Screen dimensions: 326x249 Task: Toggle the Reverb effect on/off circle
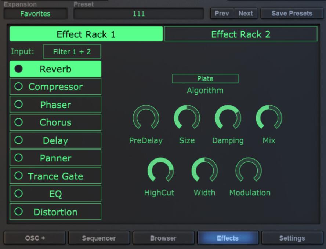pyautogui.click(x=18, y=69)
